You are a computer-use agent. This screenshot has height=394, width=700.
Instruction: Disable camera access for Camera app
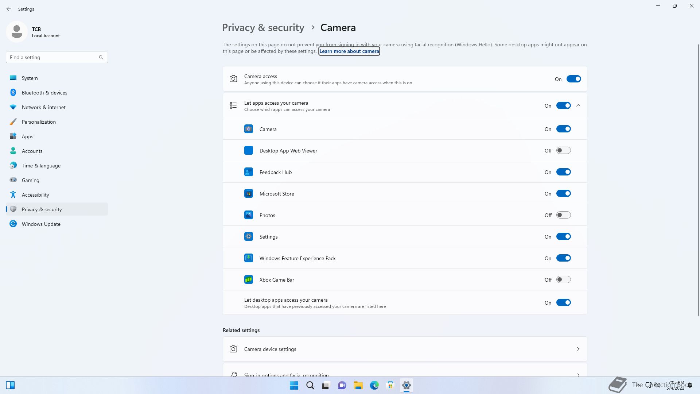click(563, 129)
